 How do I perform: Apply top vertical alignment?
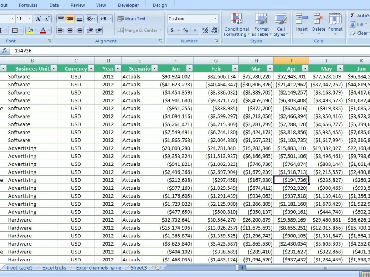pos(61,18)
